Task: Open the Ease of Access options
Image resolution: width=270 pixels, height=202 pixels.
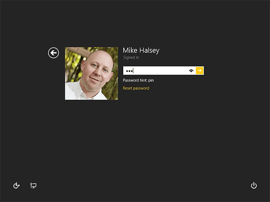Action: coord(17,185)
